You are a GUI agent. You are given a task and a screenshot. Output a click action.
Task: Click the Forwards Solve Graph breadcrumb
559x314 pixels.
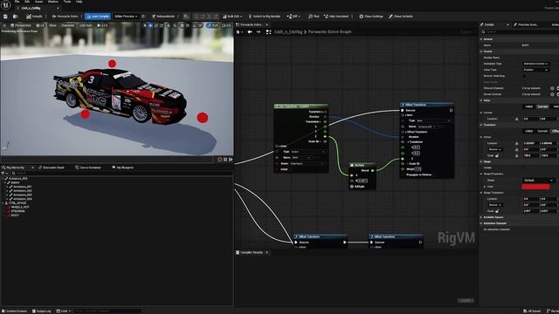[330, 32]
